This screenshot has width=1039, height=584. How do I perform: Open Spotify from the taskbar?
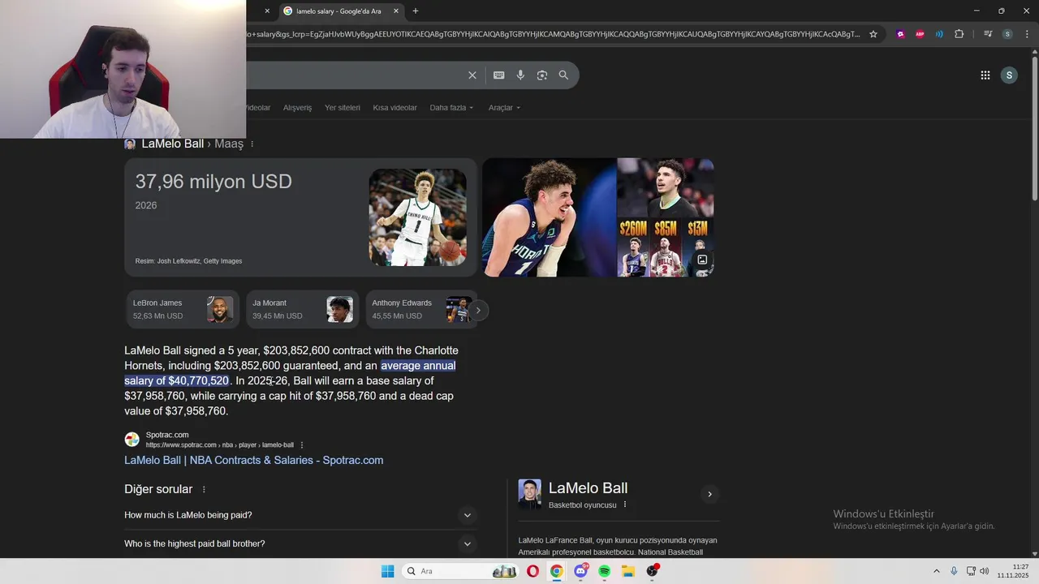604,571
